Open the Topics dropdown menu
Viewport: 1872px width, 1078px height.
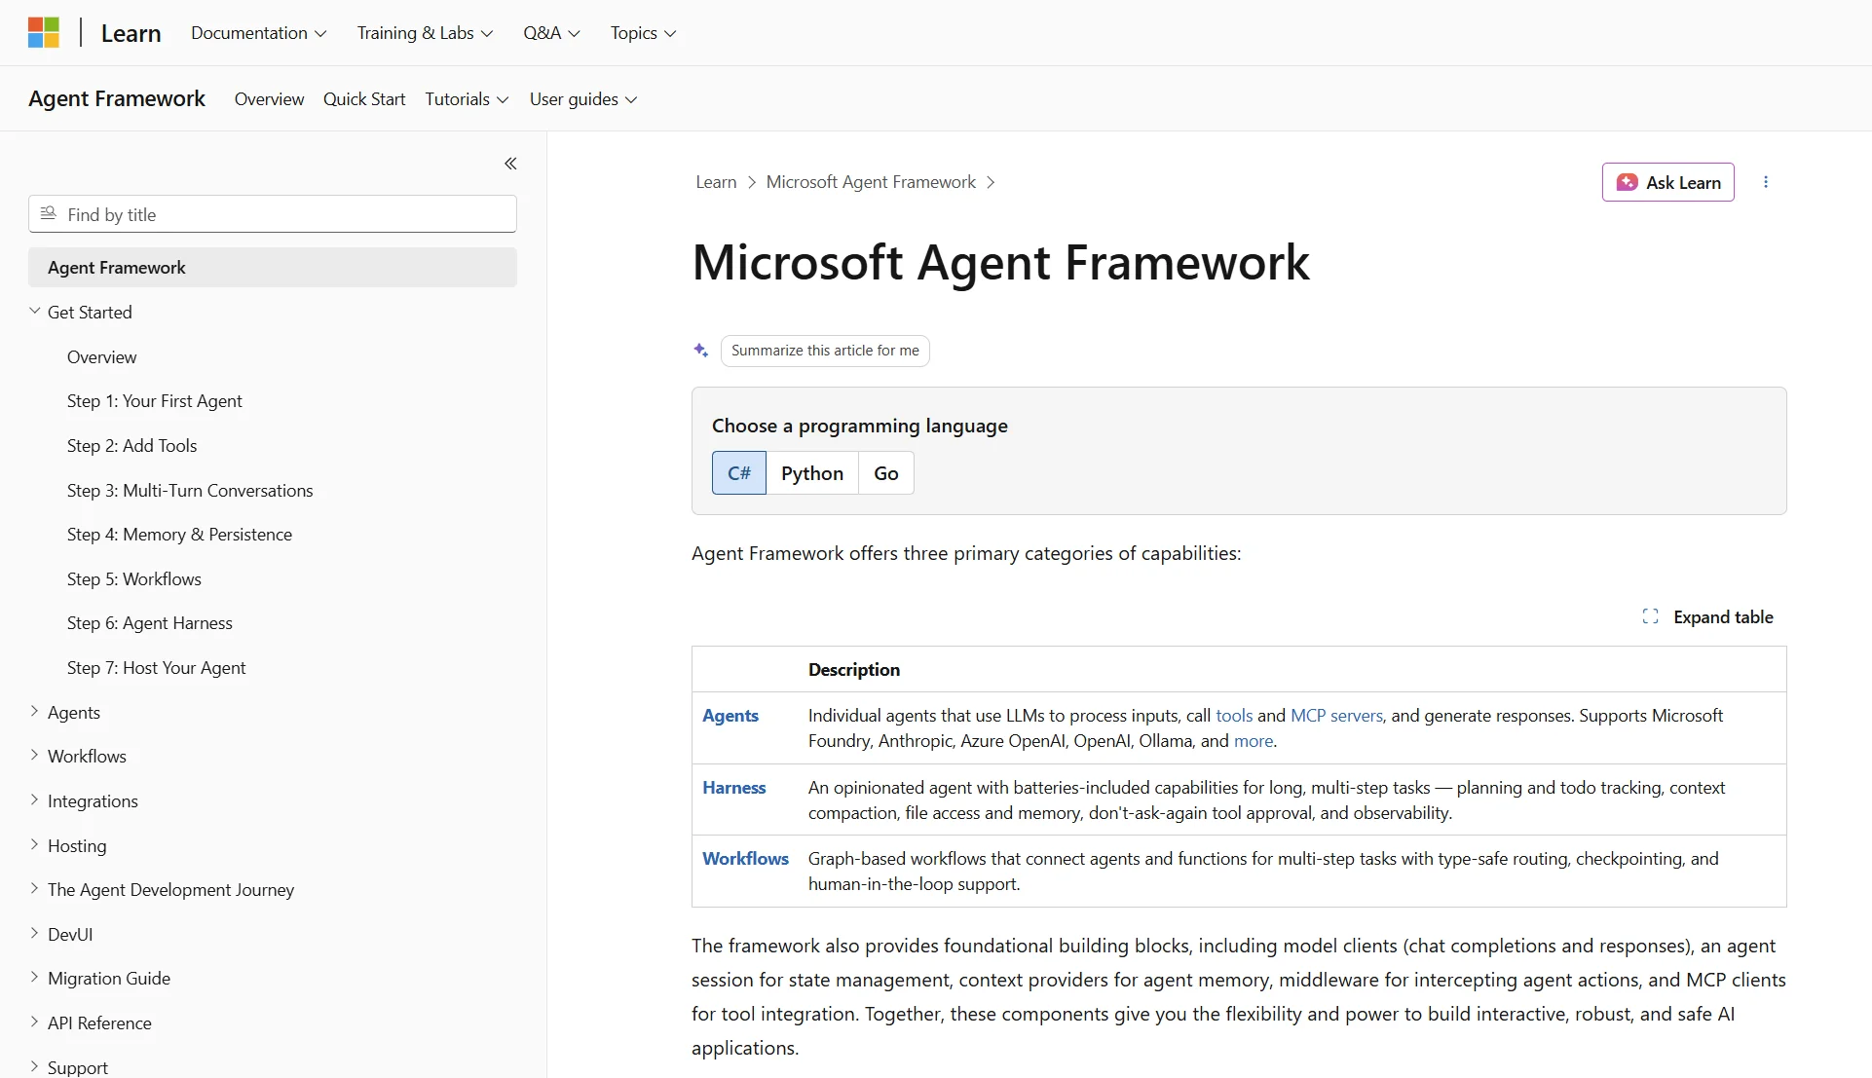643,33
